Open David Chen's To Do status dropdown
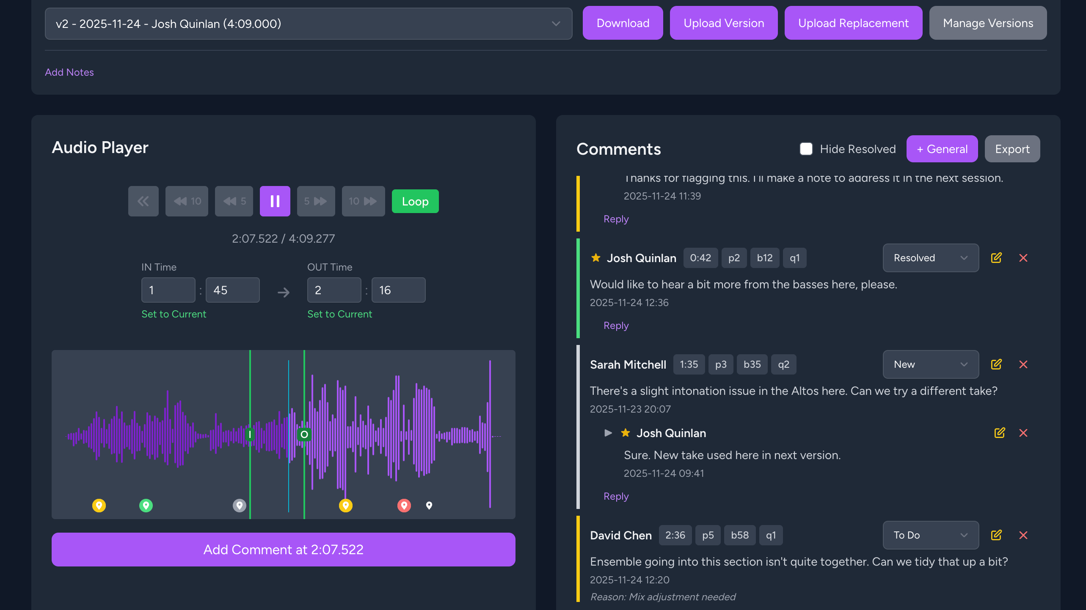Viewport: 1086px width, 610px height. point(930,535)
